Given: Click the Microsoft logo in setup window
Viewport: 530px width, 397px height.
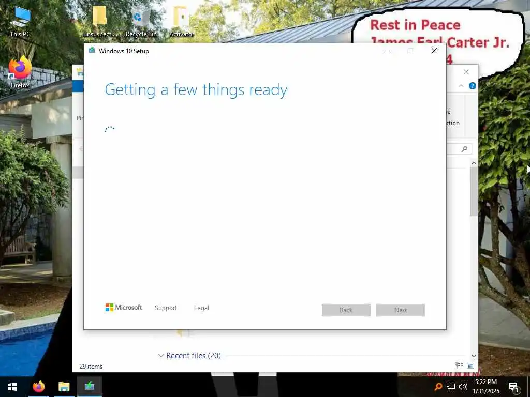Looking at the screenshot, I should [124, 307].
